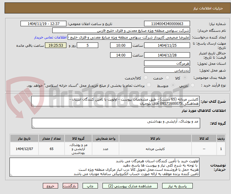Click the need date cell 1404/12/07
This screenshot has height=194, width=231.
click(24, 149)
